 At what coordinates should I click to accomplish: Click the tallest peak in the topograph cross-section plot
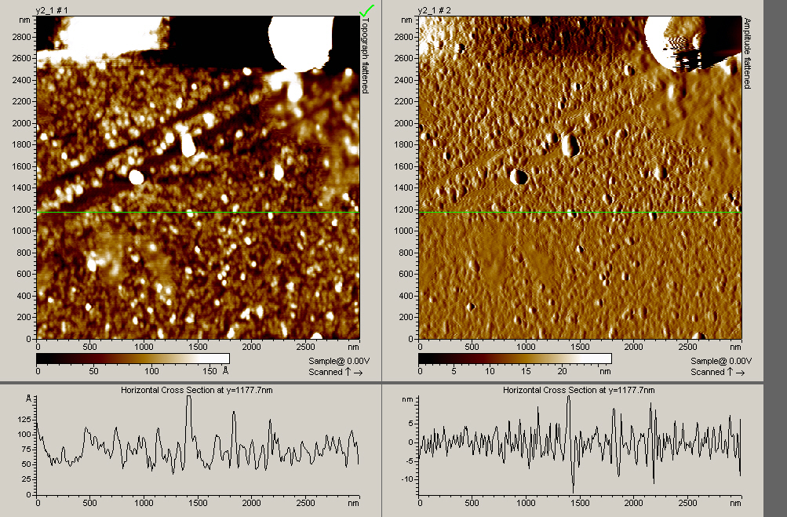pyautogui.click(x=189, y=399)
